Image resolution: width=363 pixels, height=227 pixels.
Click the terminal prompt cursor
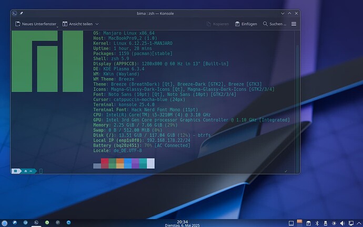point(41,171)
